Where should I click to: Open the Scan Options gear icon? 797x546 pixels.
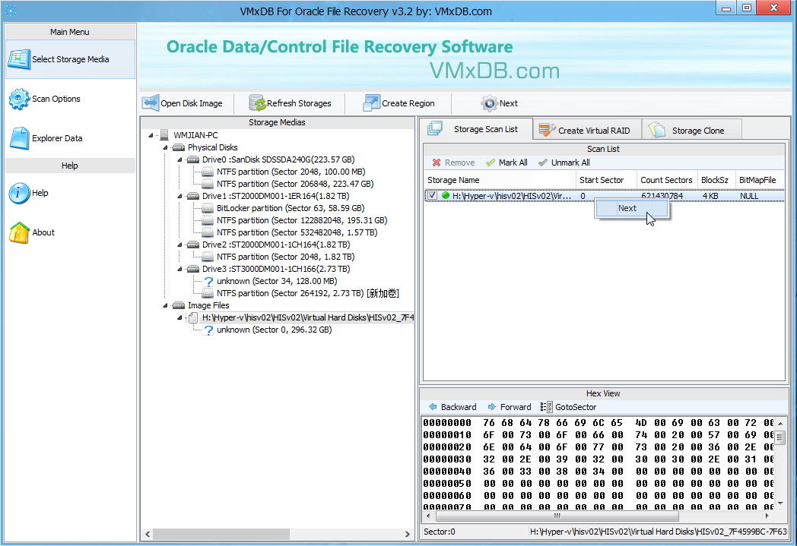coord(19,99)
